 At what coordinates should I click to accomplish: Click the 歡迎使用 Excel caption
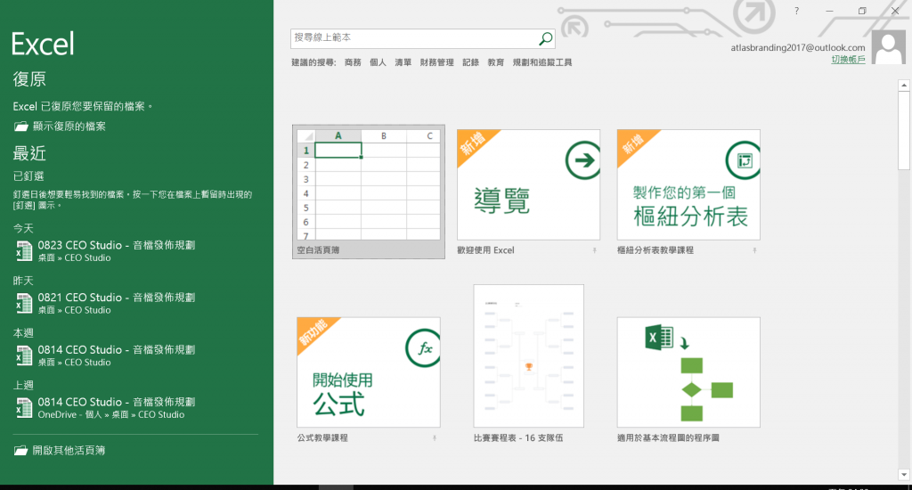pyautogui.click(x=485, y=250)
